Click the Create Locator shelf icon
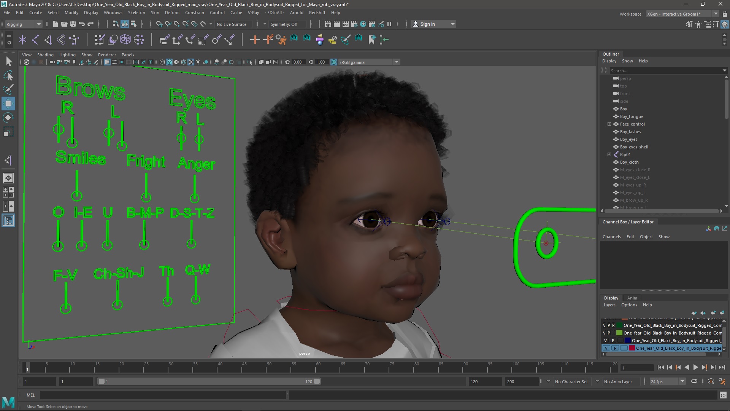Screen dimensions: 730x411 [x=22, y=40]
